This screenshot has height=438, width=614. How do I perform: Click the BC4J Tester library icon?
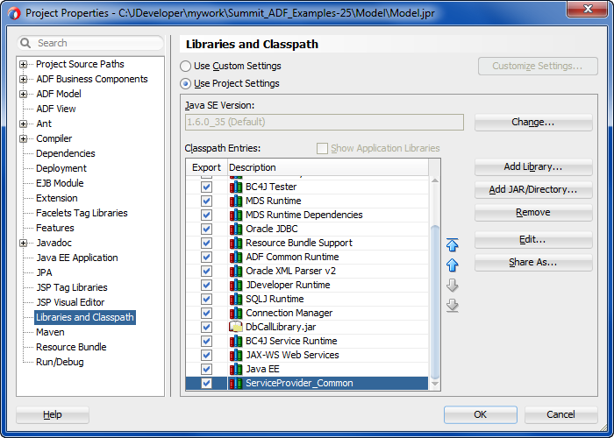tap(236, 187)
